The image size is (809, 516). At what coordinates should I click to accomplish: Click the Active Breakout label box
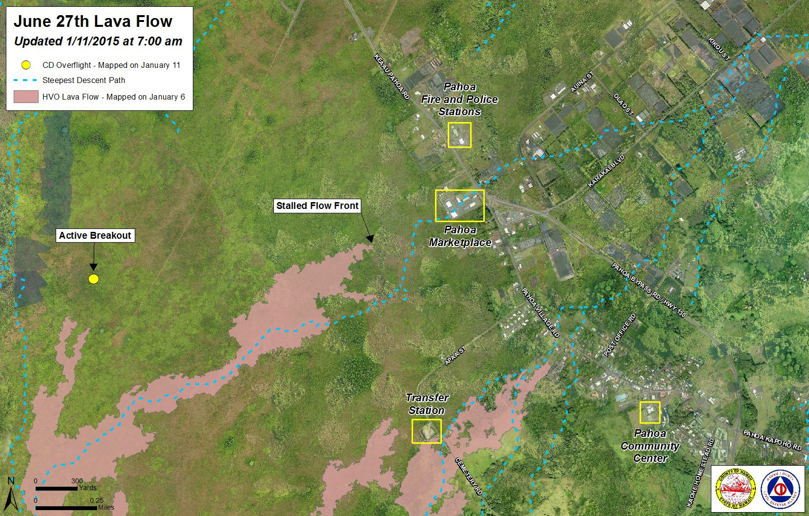[x=95, y=236]
